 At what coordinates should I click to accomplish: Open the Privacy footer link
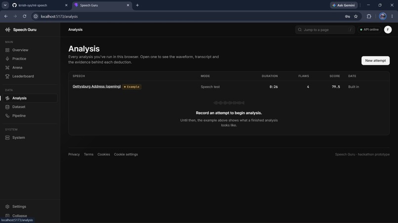[74, 155]
